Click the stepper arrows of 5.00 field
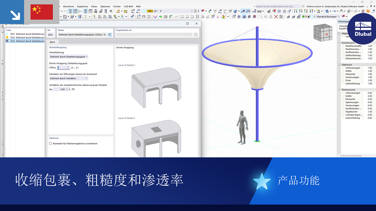The width and height of the screenshot is (376, 211). click(x=67, y=89)
